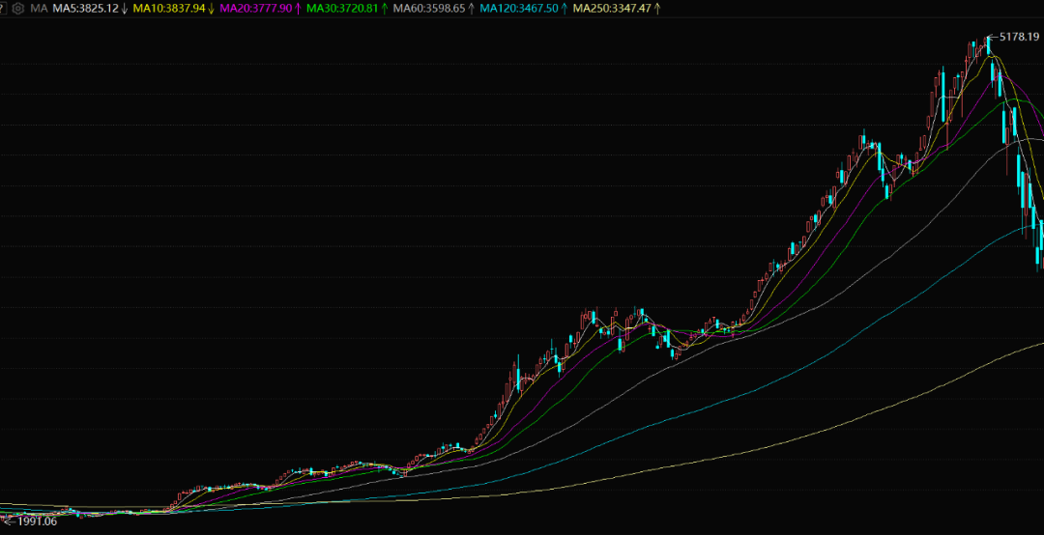Click the up arrow beside MA250
The width and height of the screenshot is (1044, 535).
(x=656, y=9)
